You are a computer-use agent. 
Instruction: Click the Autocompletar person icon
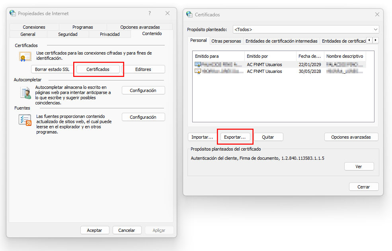pyautogui.click(x=25, y=93)
